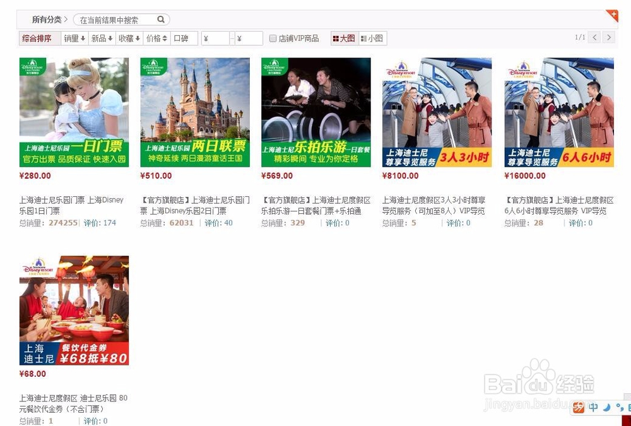Screen dimensions: 631x426
Task: Switch to 小图 small list view
Action: [373, 38]
